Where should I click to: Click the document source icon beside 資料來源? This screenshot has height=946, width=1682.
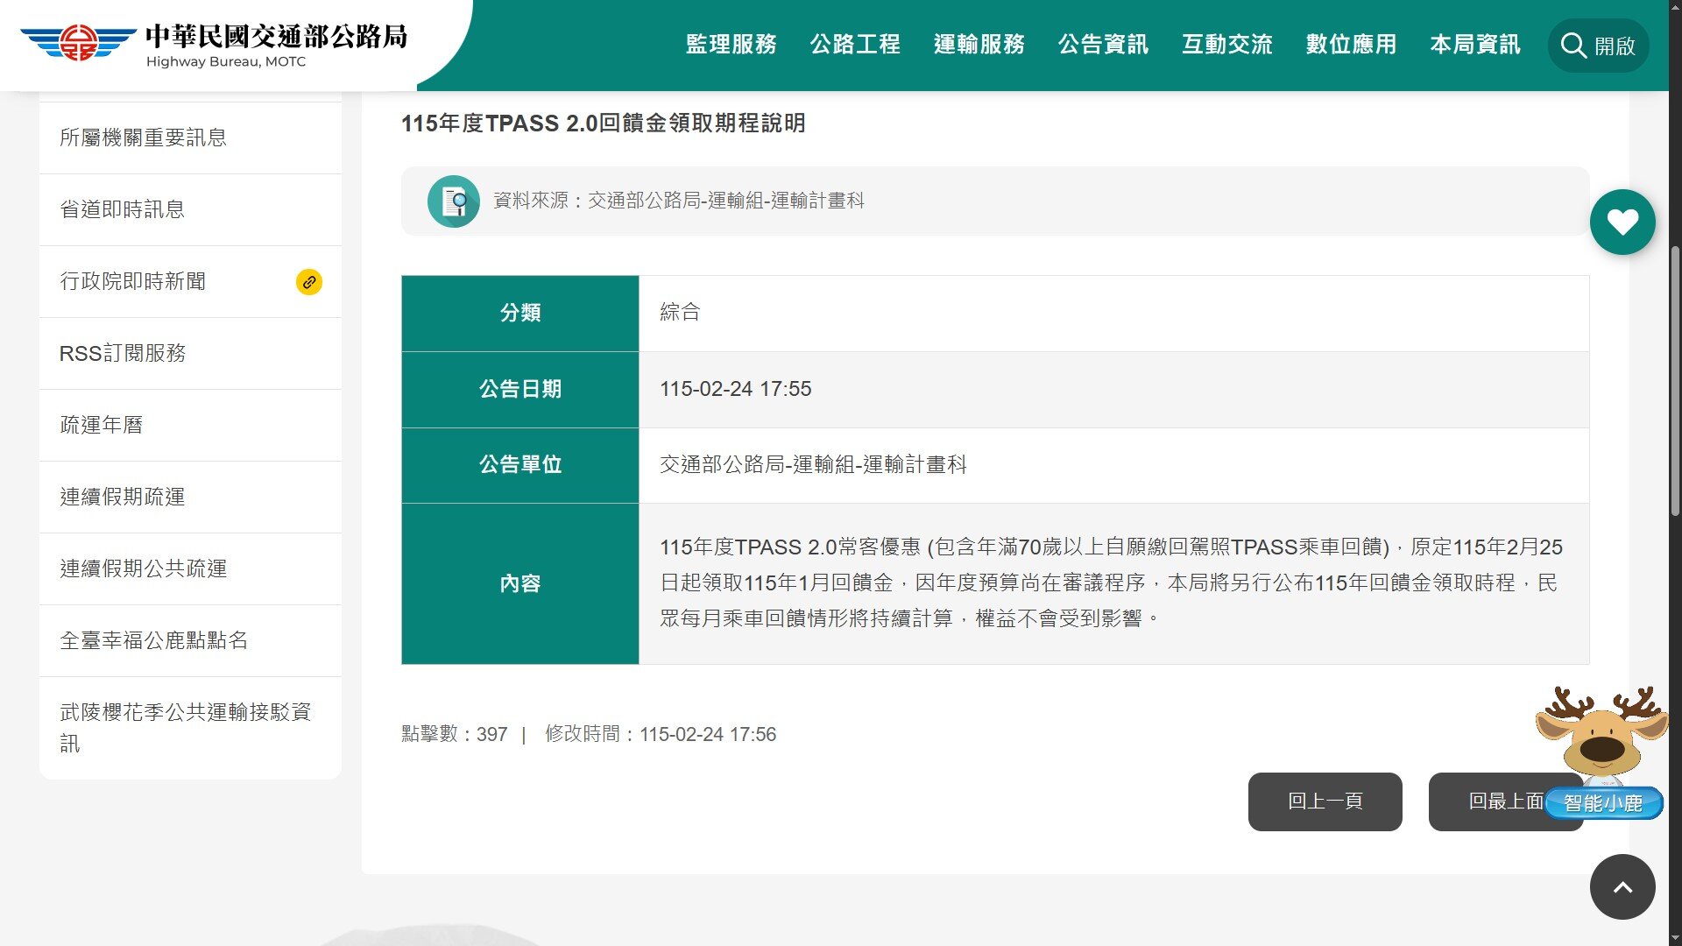click(x=453, y=201)
